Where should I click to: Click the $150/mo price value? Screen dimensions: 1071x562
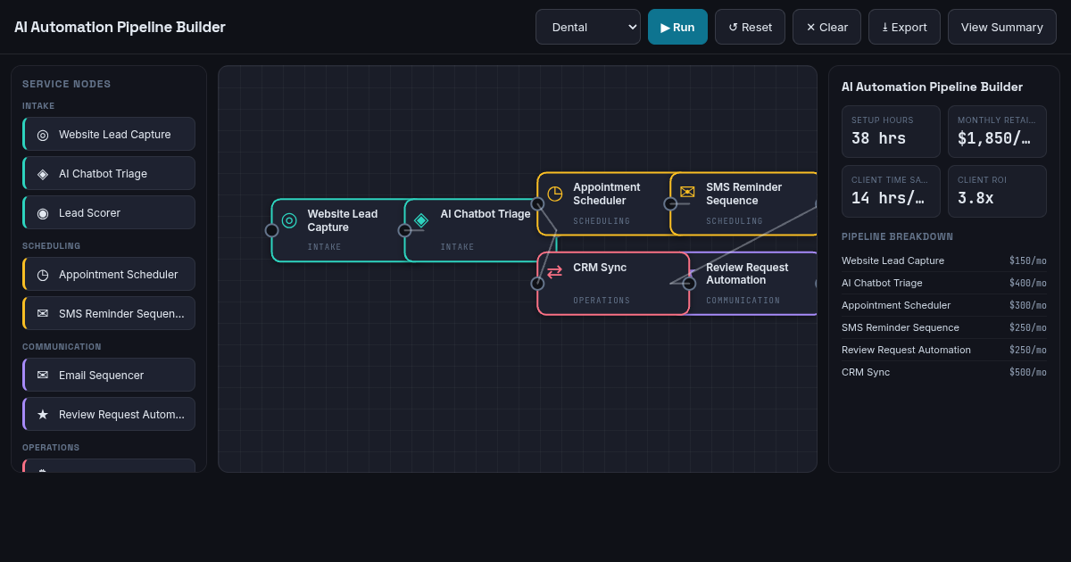pyautogui.click(x=1028, y=260)
